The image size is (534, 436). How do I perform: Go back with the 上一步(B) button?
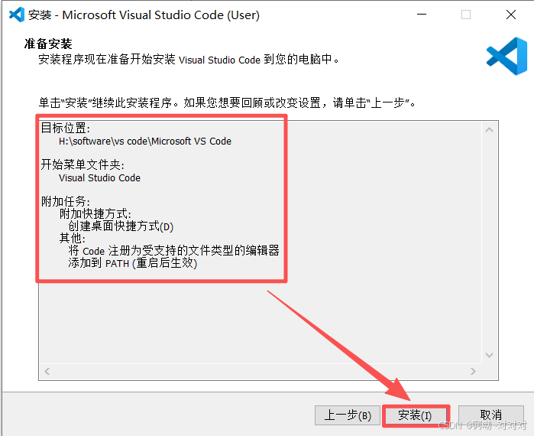(x=348, y=415)
